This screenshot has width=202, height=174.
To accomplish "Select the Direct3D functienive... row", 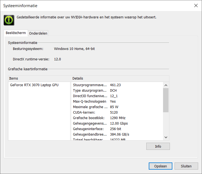I will (x=117, y=96).
